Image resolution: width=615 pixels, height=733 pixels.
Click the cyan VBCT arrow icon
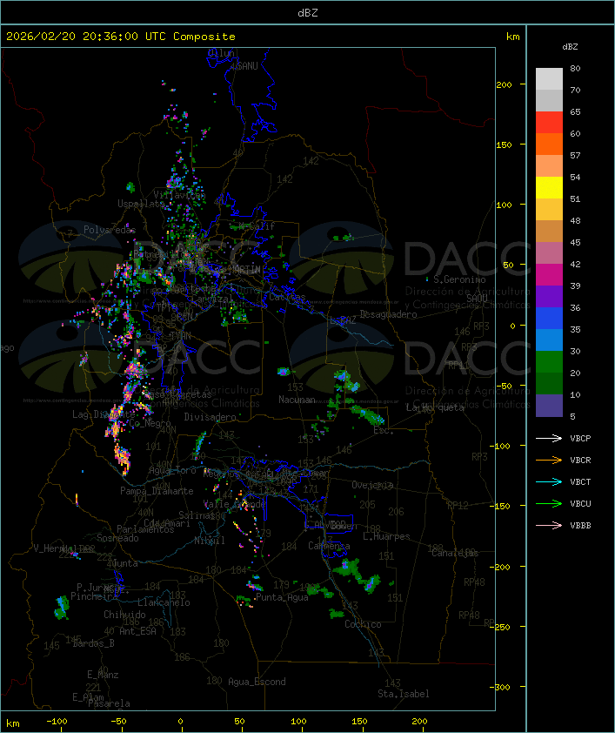click(549, 482)
